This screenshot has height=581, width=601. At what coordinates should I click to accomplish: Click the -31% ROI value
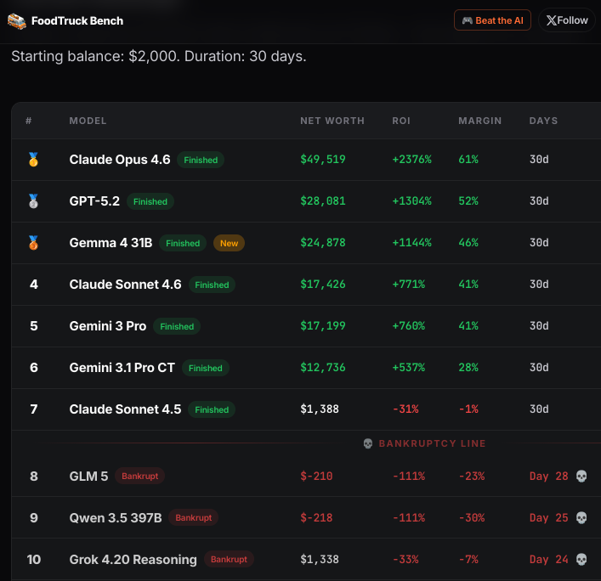click(405, 409)
